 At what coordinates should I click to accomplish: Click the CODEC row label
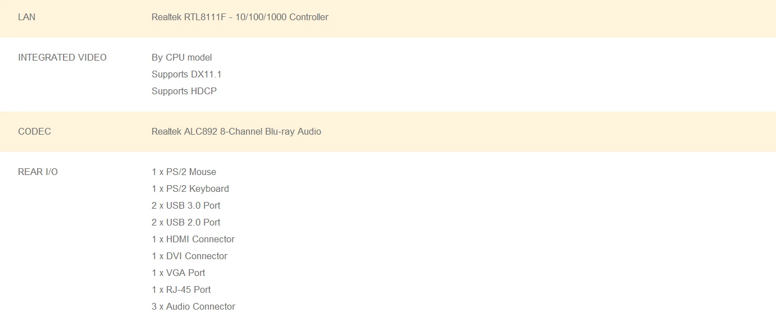[x=34, y=131]
